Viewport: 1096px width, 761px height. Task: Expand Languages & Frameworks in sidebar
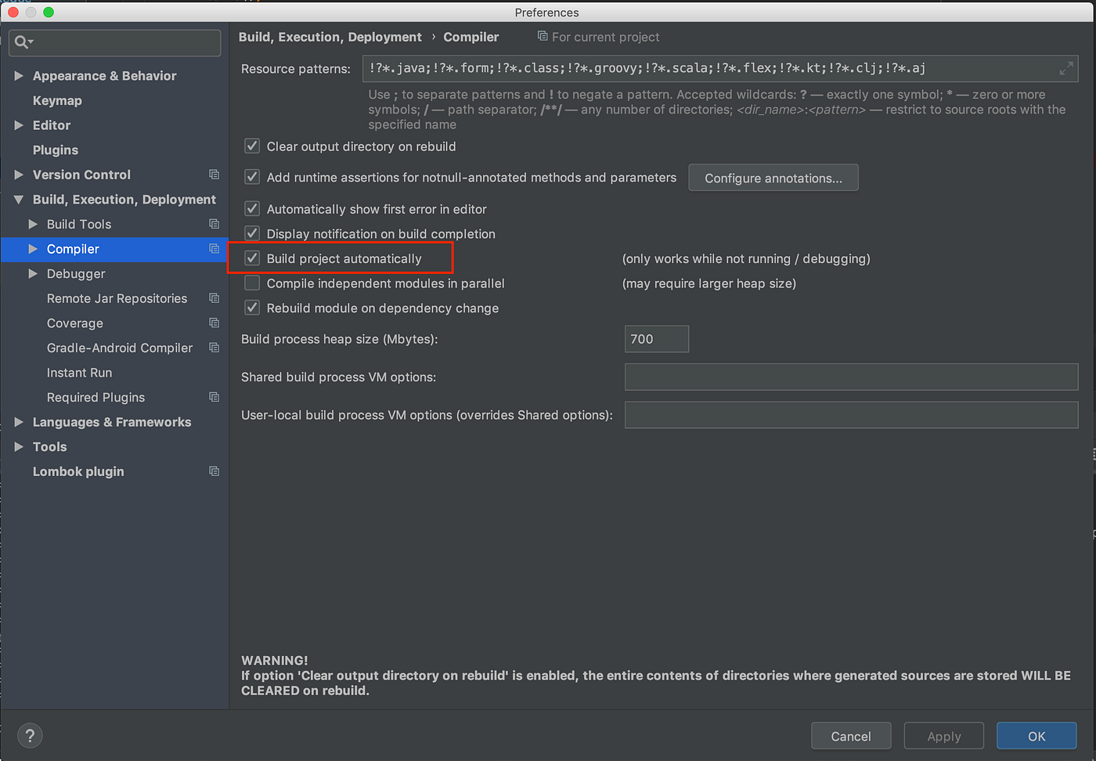click(x=19, y=422)
